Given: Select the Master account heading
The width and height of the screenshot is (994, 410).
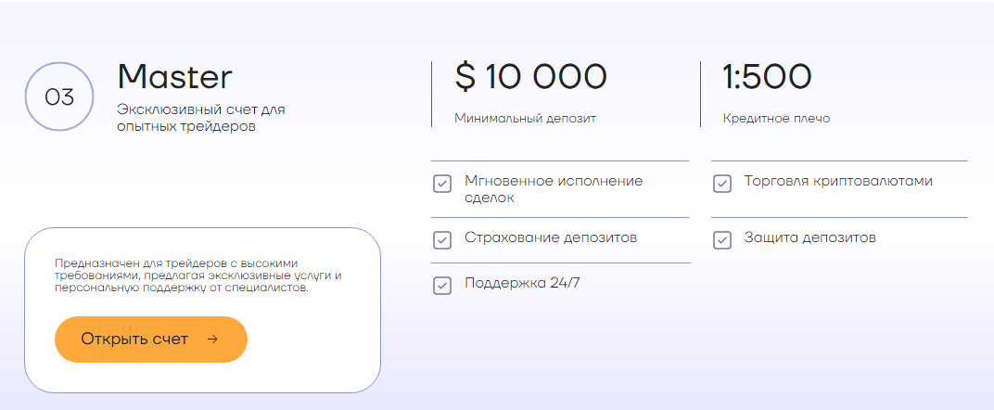Looking at the screenshot, I should [175, 77].
